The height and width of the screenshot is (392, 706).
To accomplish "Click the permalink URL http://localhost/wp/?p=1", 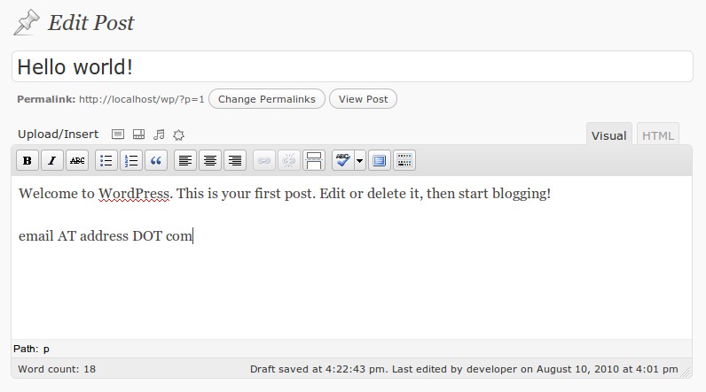I will [x=142, y=99].
